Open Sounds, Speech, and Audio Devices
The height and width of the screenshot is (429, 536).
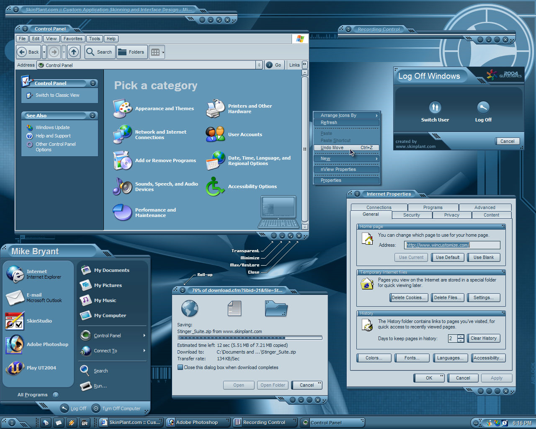point(167,186)
